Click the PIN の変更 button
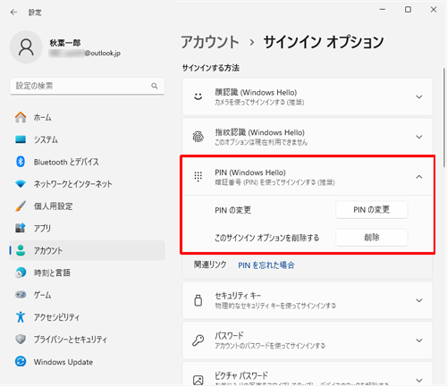Image resolution: width=447 pixels, height=386 pixels. (372, 210)
